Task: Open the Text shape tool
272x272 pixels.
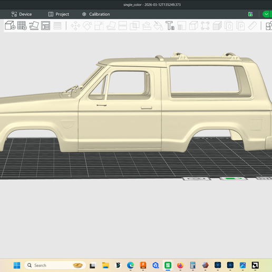Action: tap(170, 26)
